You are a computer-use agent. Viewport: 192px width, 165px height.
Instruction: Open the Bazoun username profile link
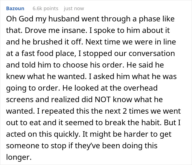click(15, 9)
